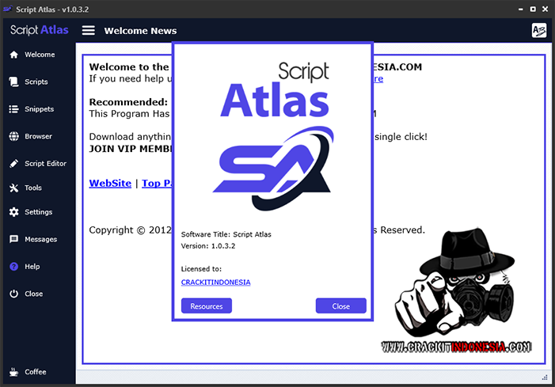Open the Settings gear icon
The width and height of the screenshot is (555, 387).
13,212
